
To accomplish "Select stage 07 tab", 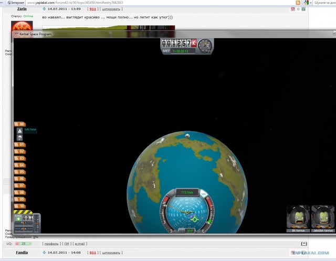I will pyautogui.click(x=20, y=185).
